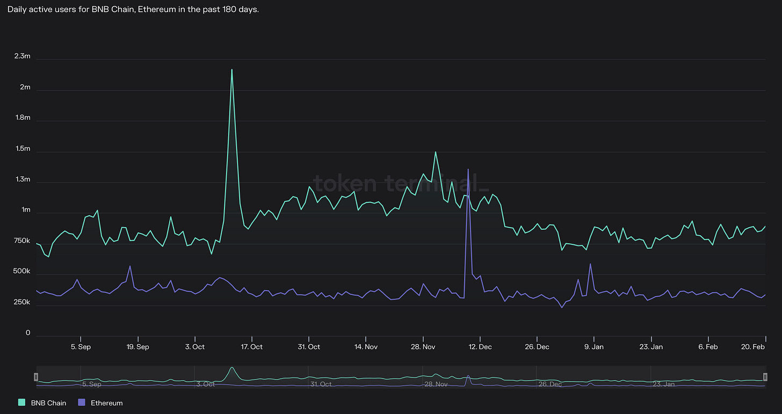Click the 6. Feb x-axis label

(x=708, y=347)
